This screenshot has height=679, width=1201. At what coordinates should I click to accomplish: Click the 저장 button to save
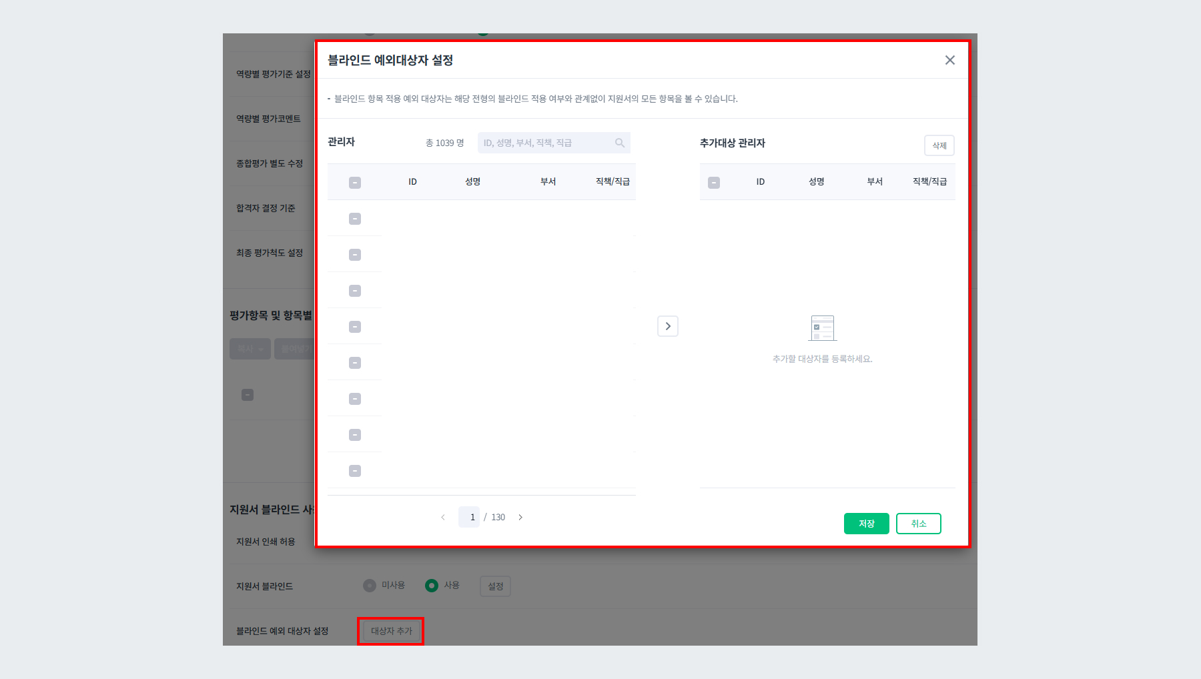tap(866, 524)
